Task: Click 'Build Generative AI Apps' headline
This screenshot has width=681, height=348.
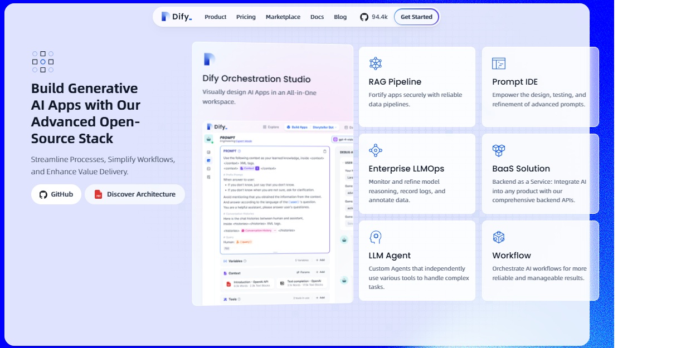Action: 86,114
